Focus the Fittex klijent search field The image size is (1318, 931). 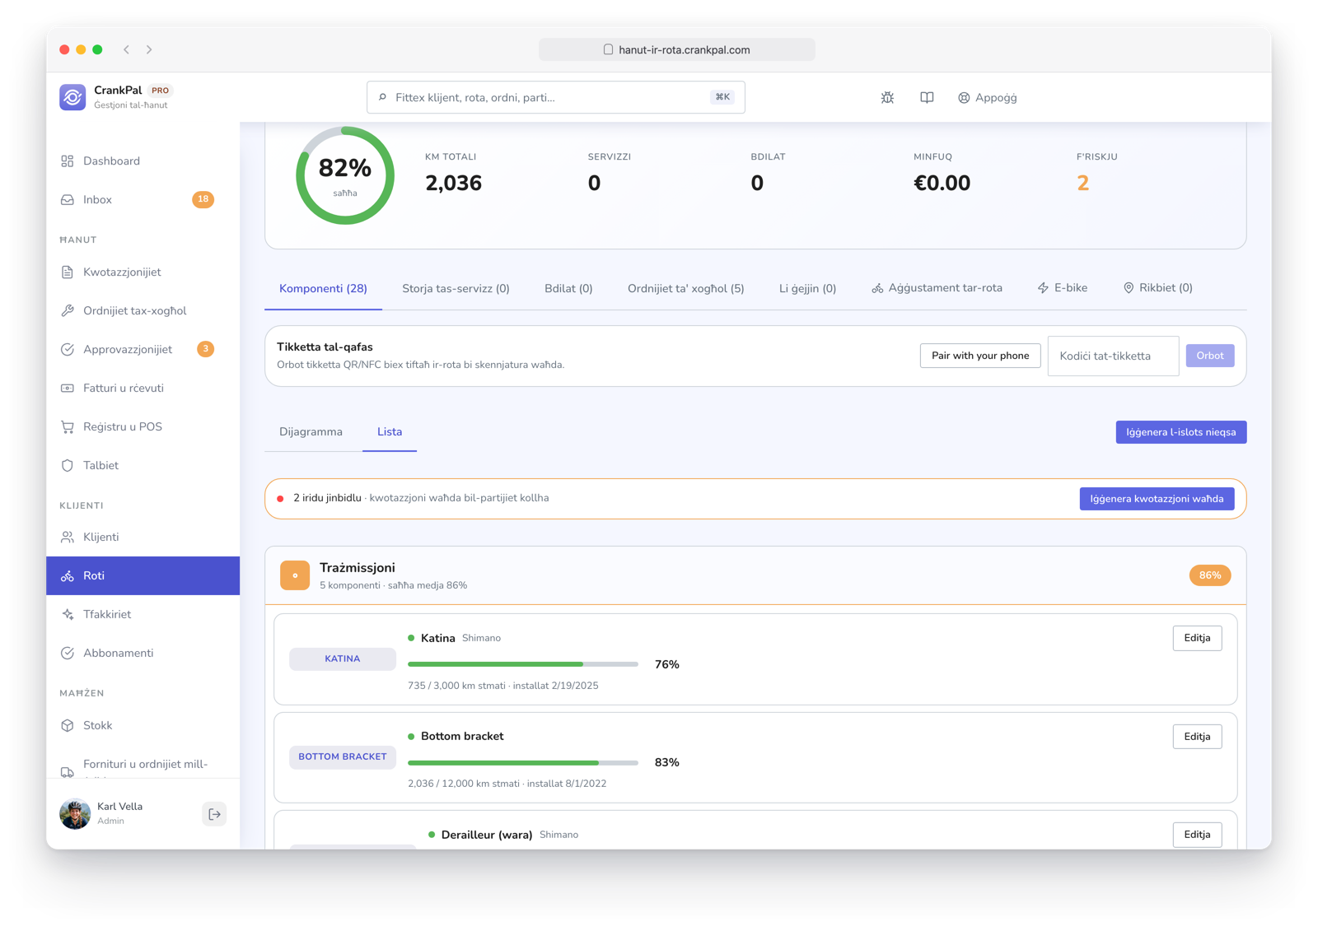[x=556, y=97]
